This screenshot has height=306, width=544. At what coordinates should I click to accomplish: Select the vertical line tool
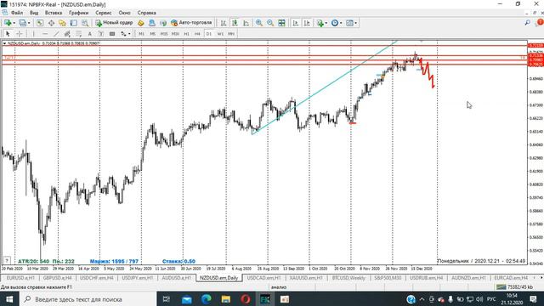pos(34,34)
